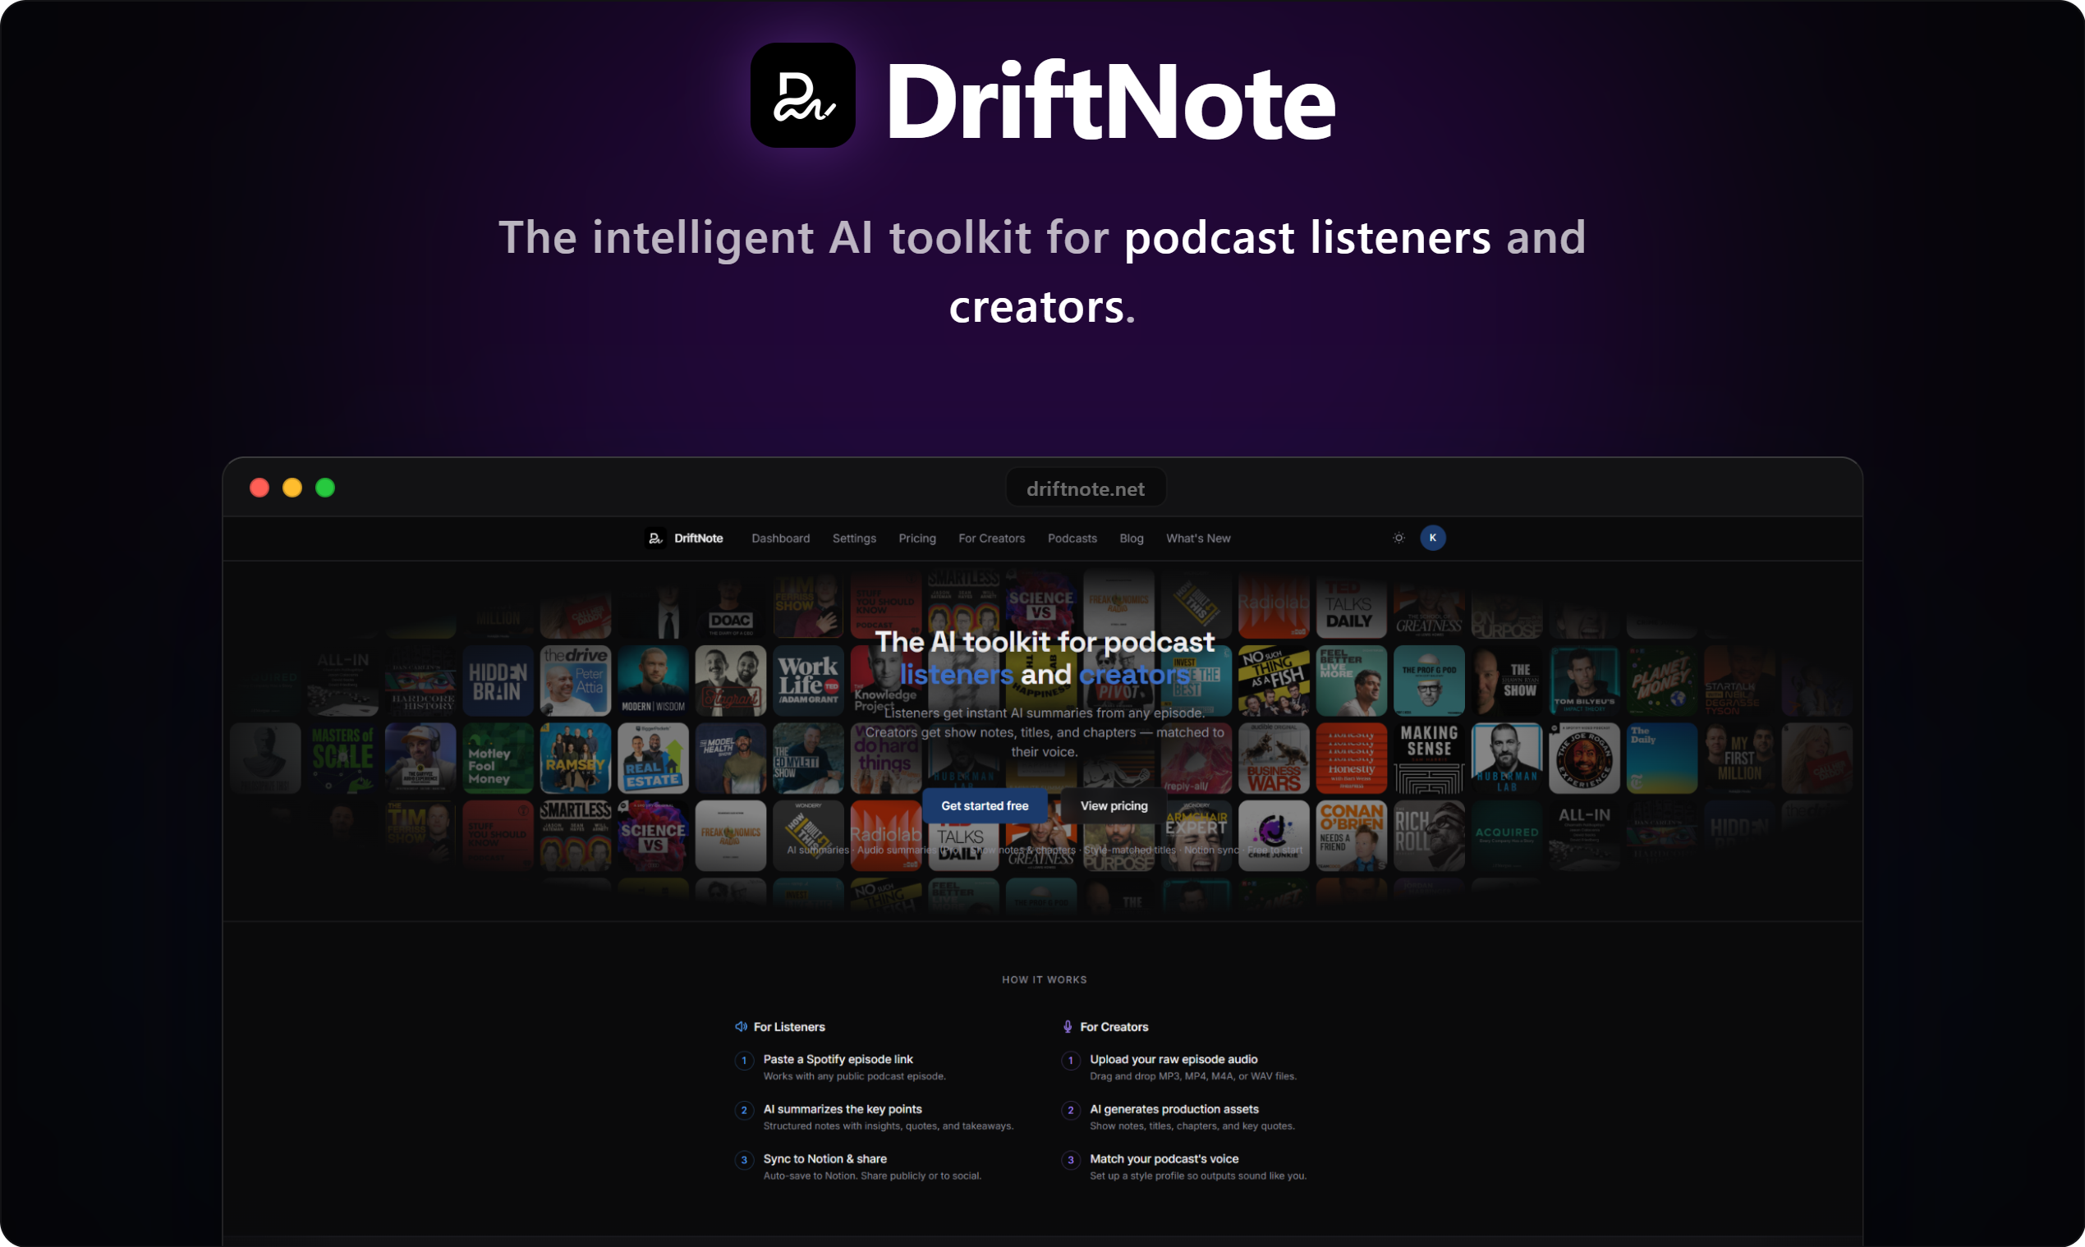Toggle the light/dark theme sun icon
Screen dimensions: 2085x1247
tap(1398, 538)
